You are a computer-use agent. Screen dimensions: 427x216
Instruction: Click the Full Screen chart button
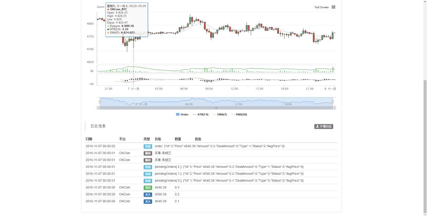322,7
